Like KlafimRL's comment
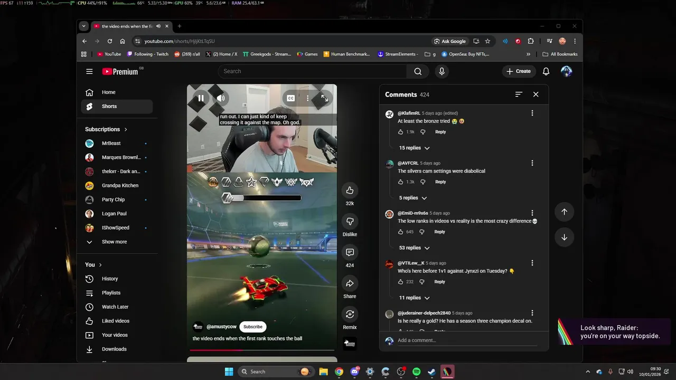The height and width of the screenshot is (380, 676). coord(400,132)
